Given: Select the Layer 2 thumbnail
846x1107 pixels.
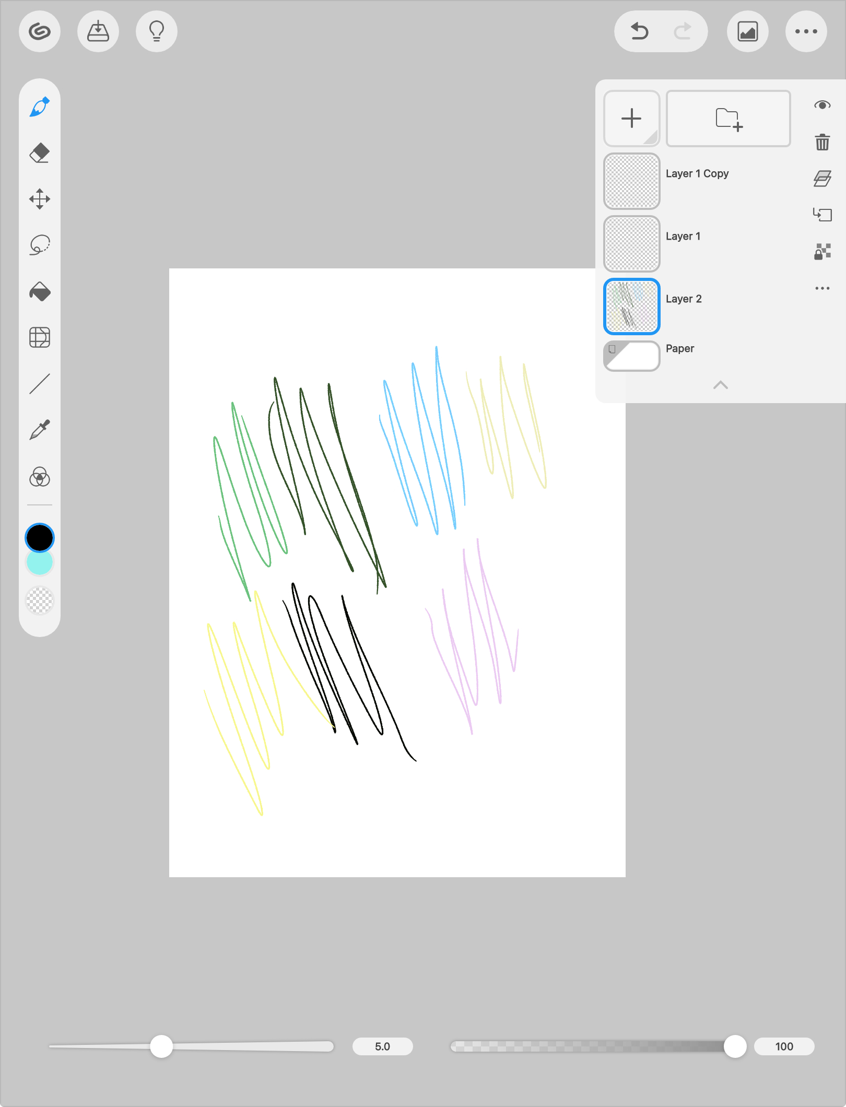Looking at the screenshot, I should [632, 307].
